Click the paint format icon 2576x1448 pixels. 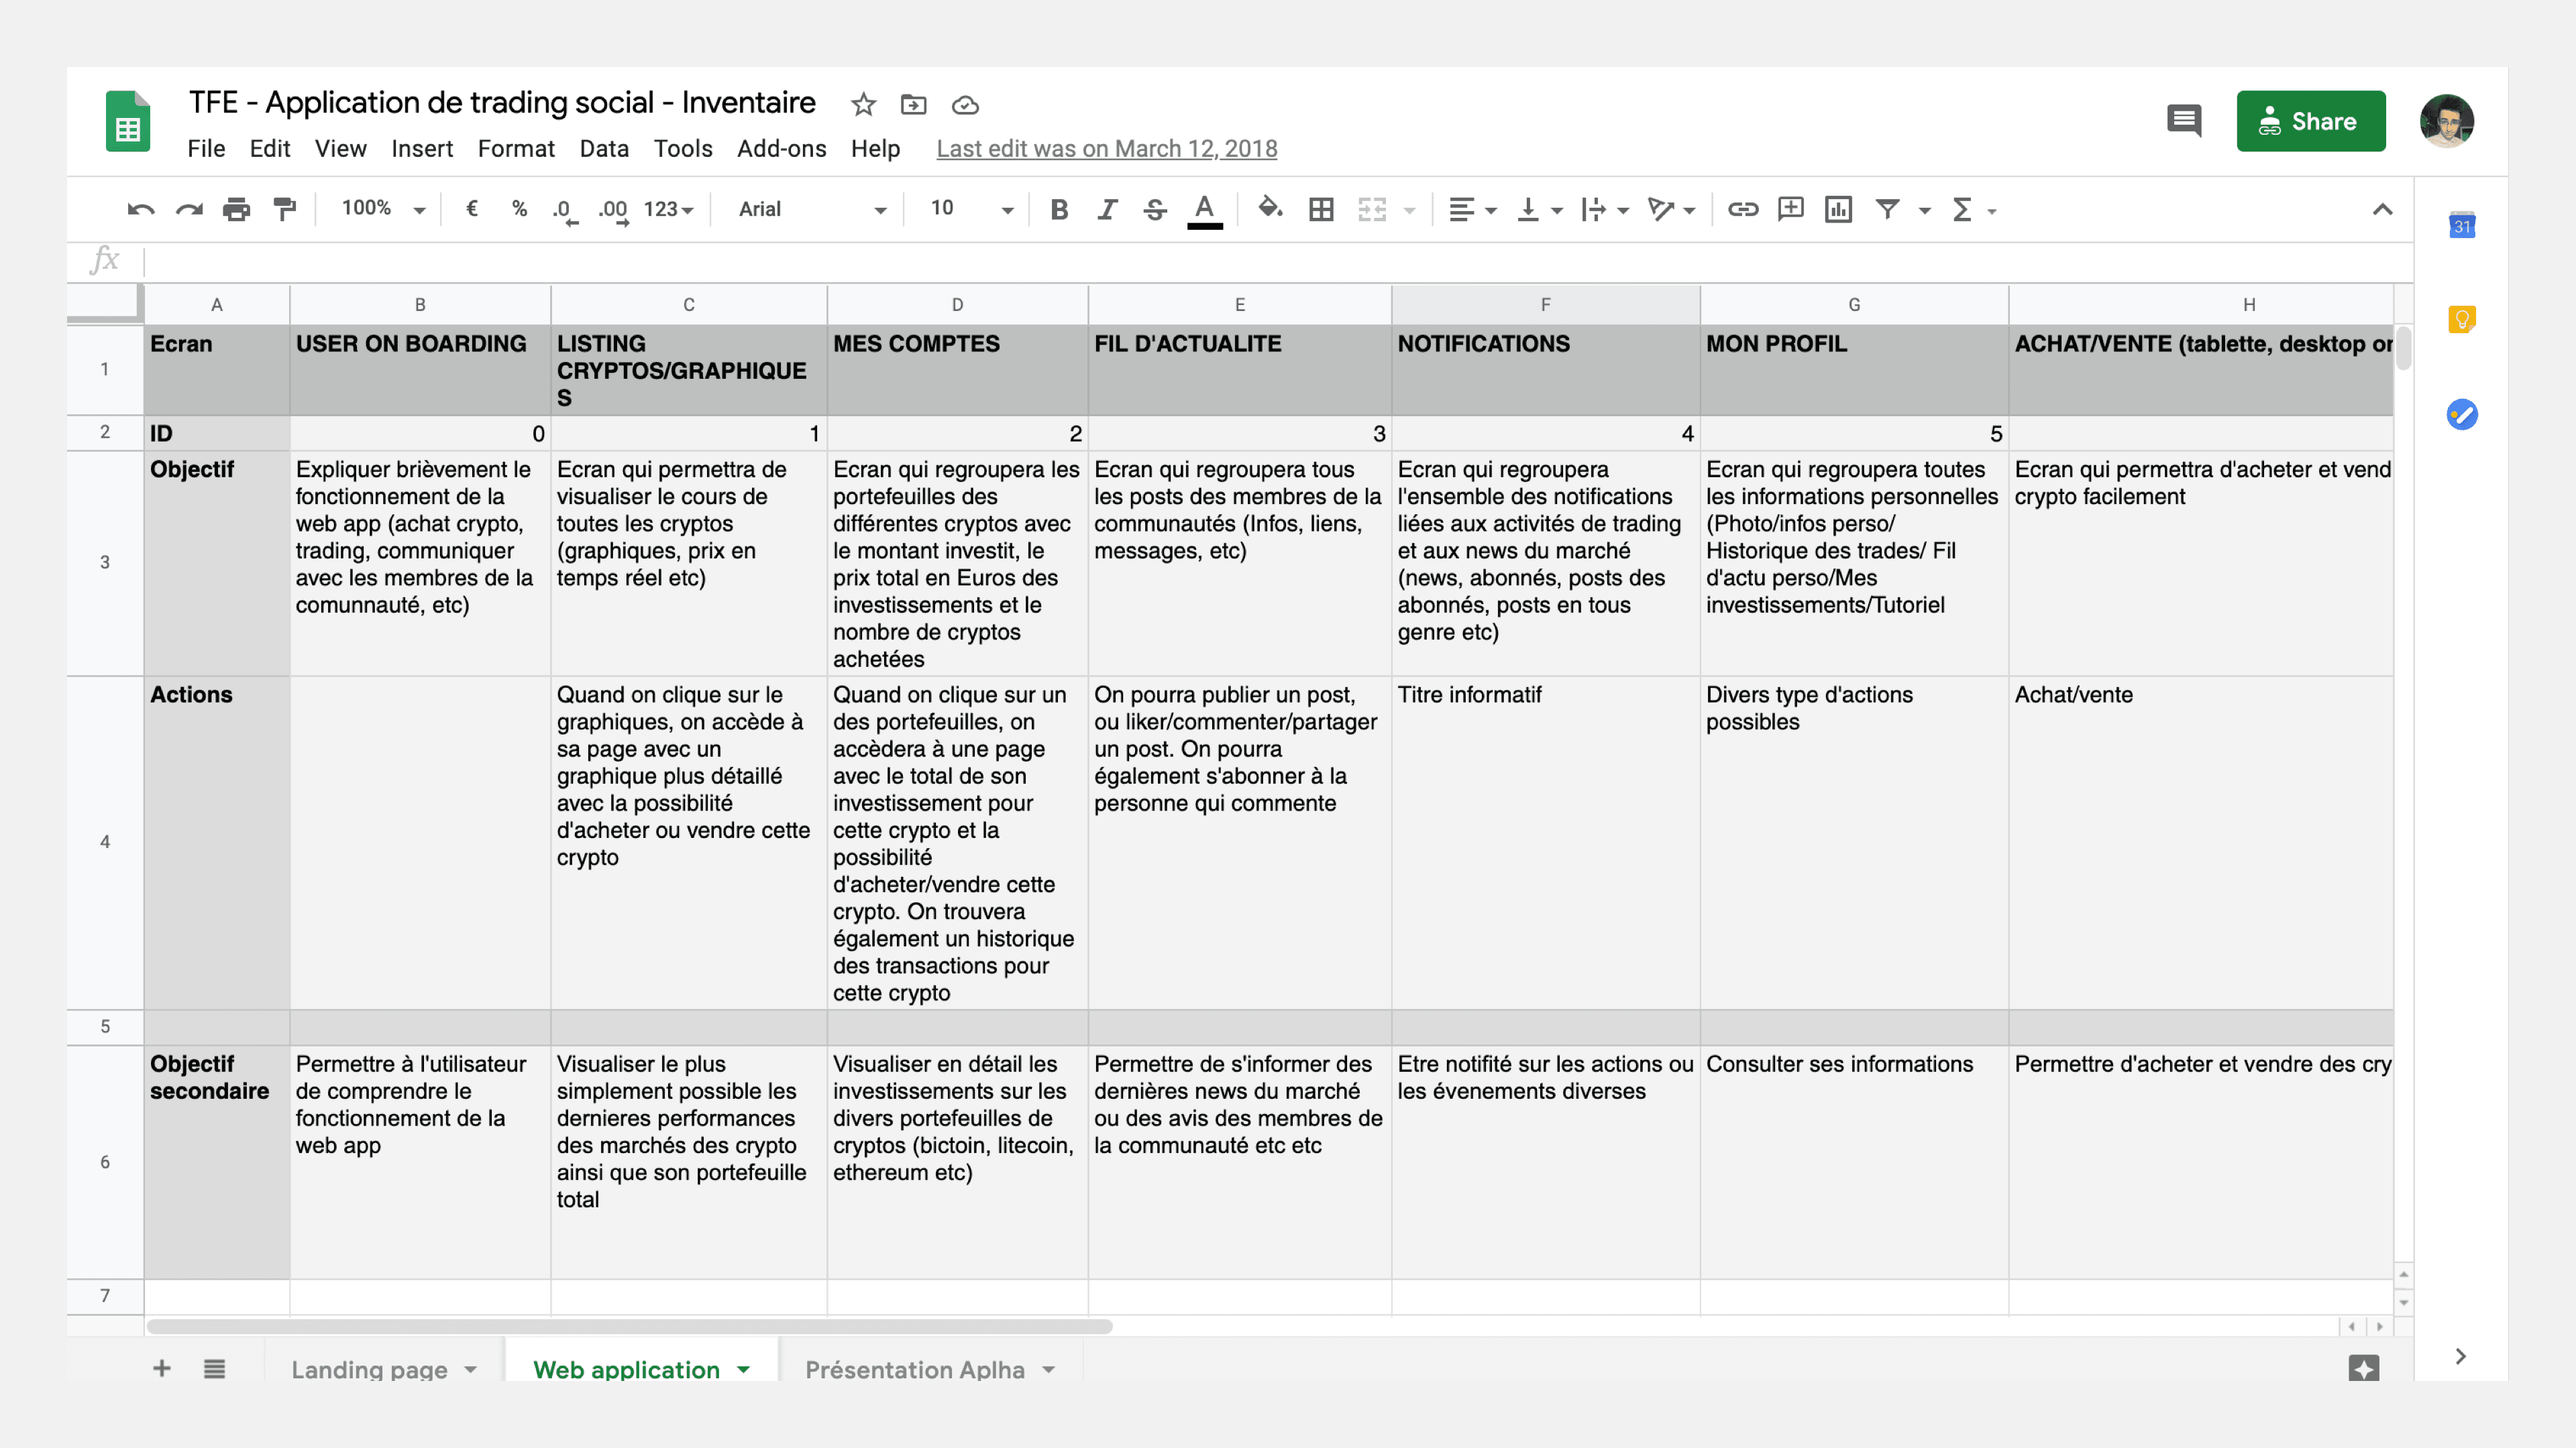(285, 209)
